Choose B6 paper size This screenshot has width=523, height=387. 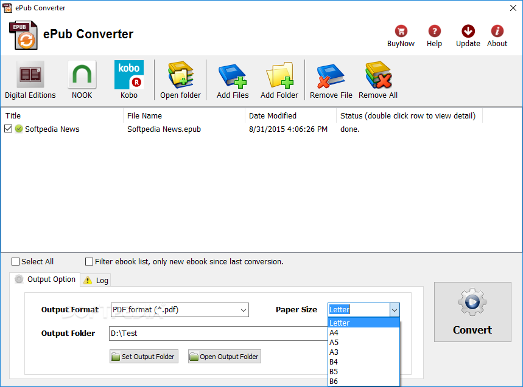[363, 382]
